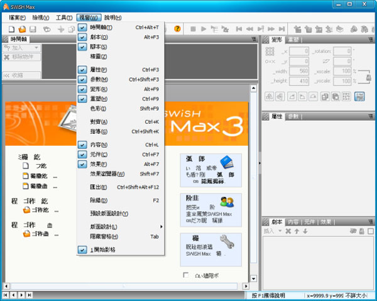Click the _rotation input field
The image size is (377, 301).
342,51
